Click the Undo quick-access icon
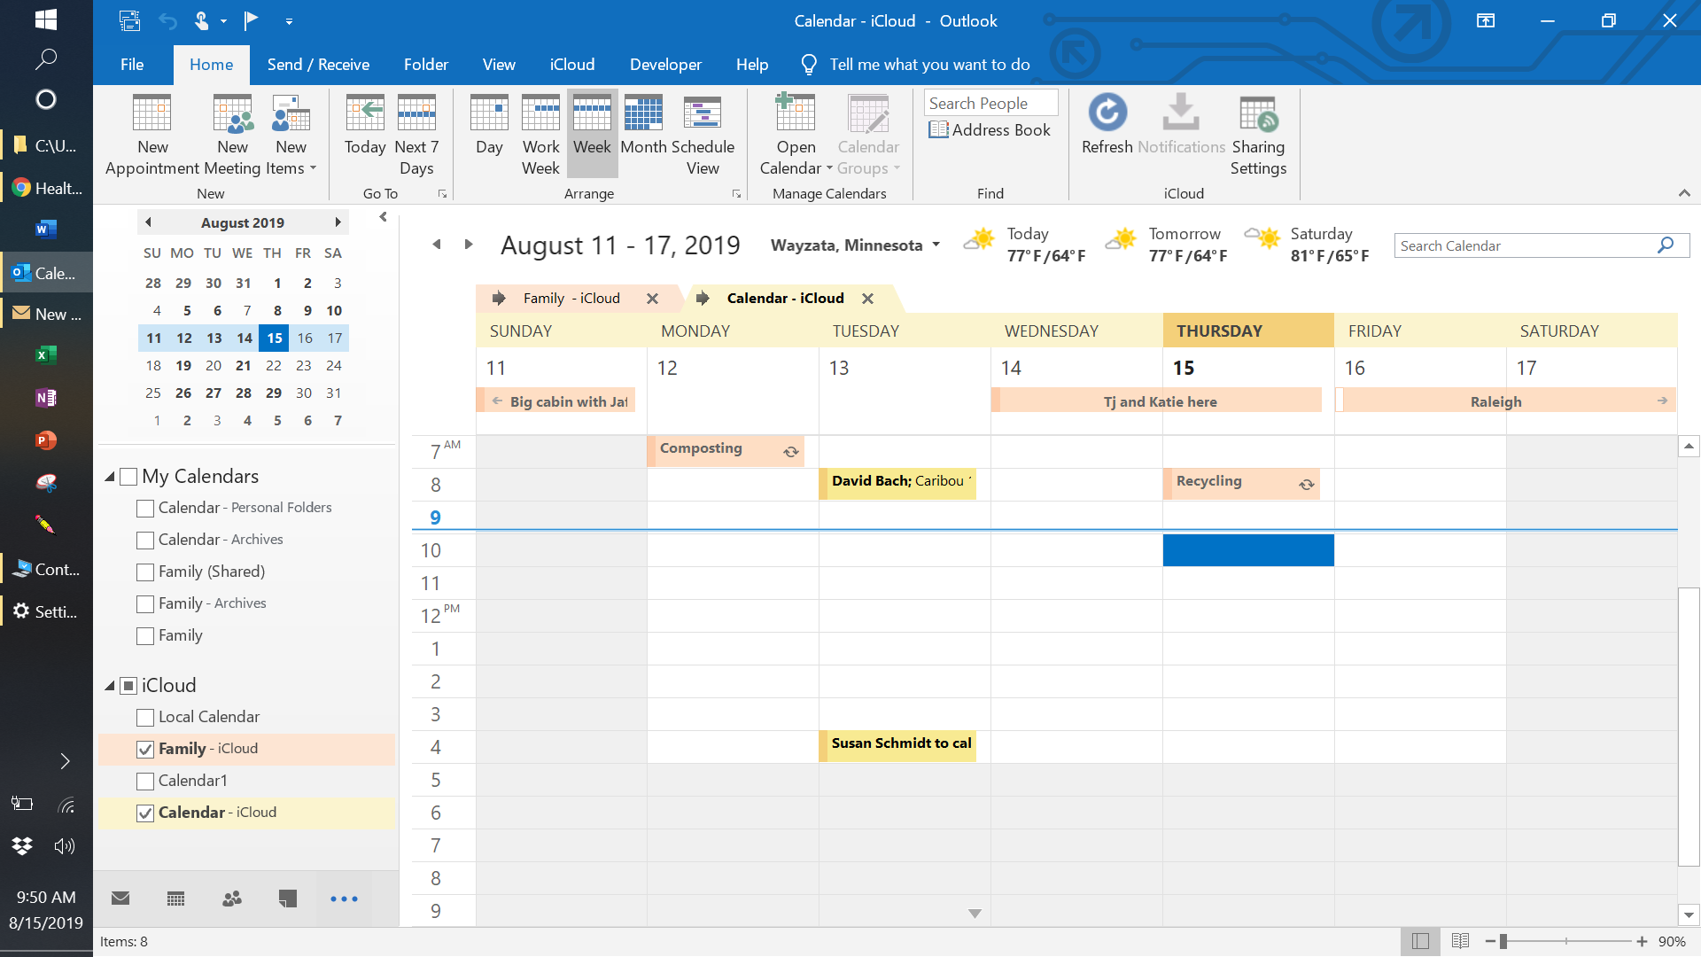 (167, 20)
